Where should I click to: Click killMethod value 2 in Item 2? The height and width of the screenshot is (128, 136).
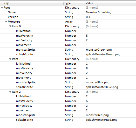click(87, 96)
